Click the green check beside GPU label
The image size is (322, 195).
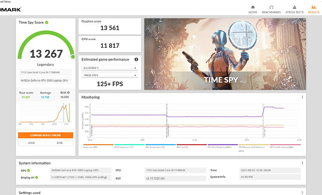tap(28, 170)
